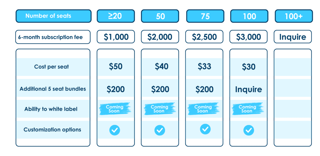The width and height of the screenshot is (320, 156).
Task: Click the $3,000 subscription fee box
Action: [x=248, y=37]
